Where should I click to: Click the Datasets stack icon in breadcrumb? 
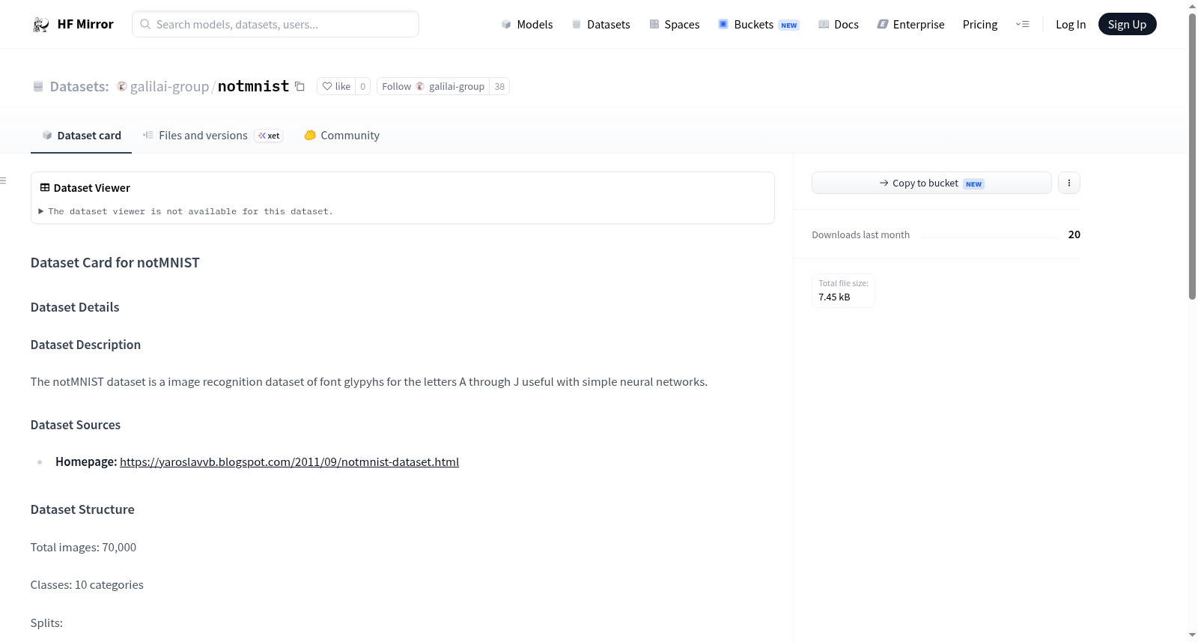[x=38, y=86]
